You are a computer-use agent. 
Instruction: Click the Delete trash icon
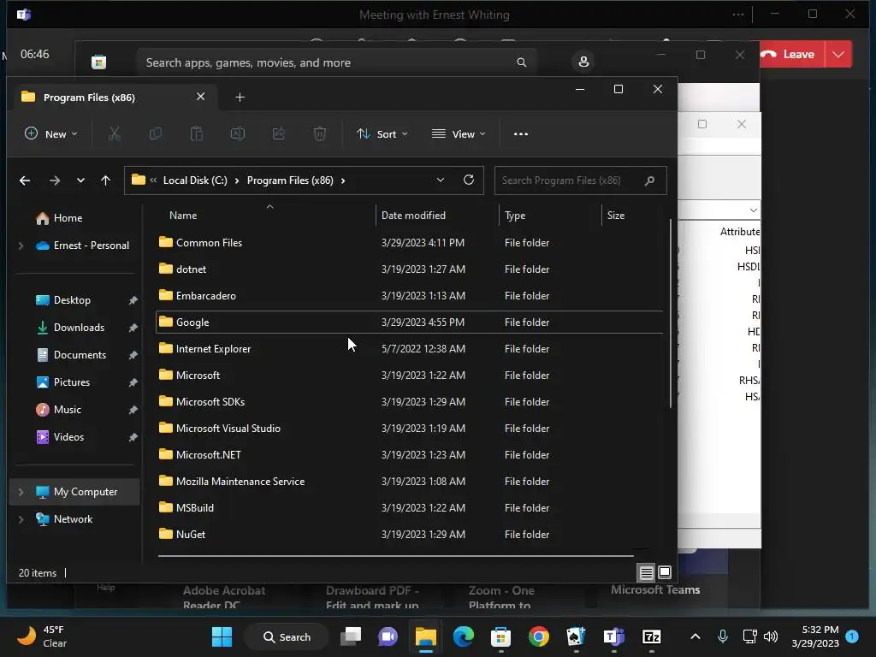pyautogui.click(x=320, y=133)
